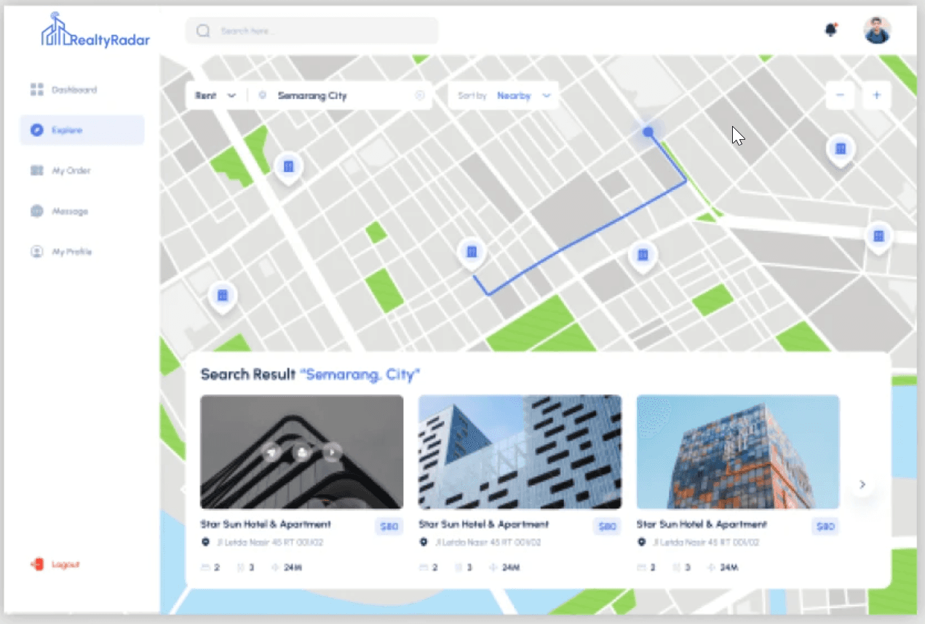Open the Sort by Nearby dropdown
Image resolution: width=925 pixels, height=624 pixels.
pyautogui.click(x=504, y=95)
